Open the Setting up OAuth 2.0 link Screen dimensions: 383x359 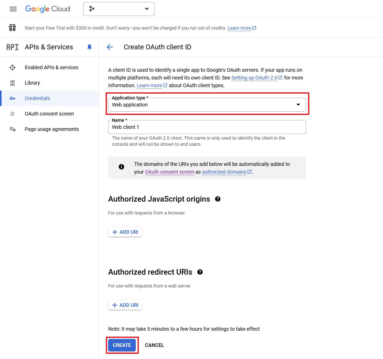(254, 78)
